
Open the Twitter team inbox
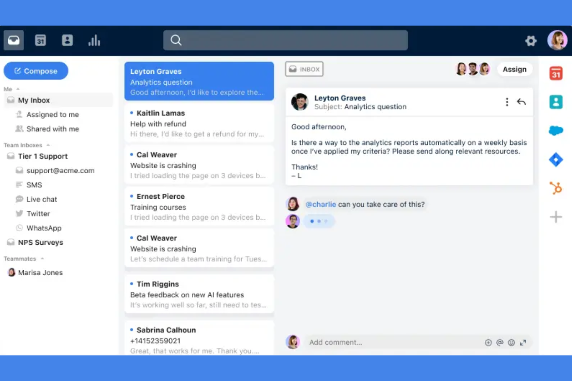[38, 213]
